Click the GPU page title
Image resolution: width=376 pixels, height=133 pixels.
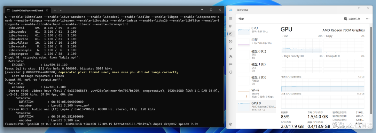[286, 30]
